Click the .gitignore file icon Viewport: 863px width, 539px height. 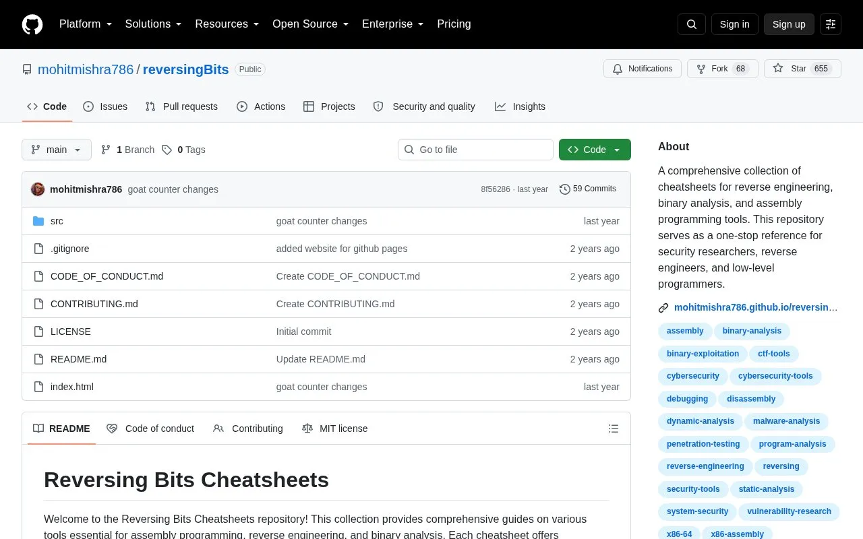[x=38, y=249]
